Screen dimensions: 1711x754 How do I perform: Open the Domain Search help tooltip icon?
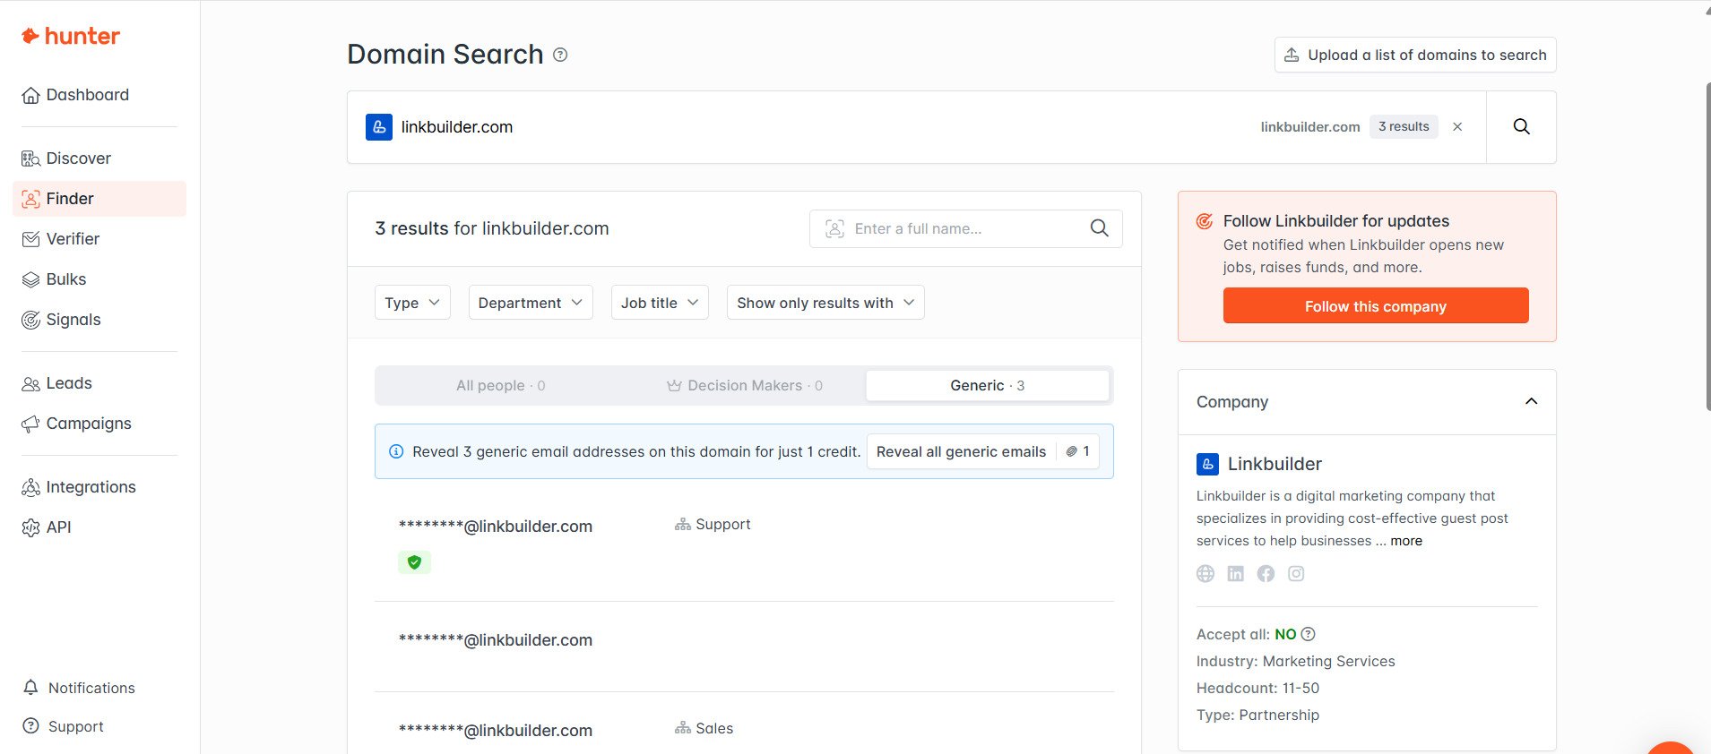[560, 55]
